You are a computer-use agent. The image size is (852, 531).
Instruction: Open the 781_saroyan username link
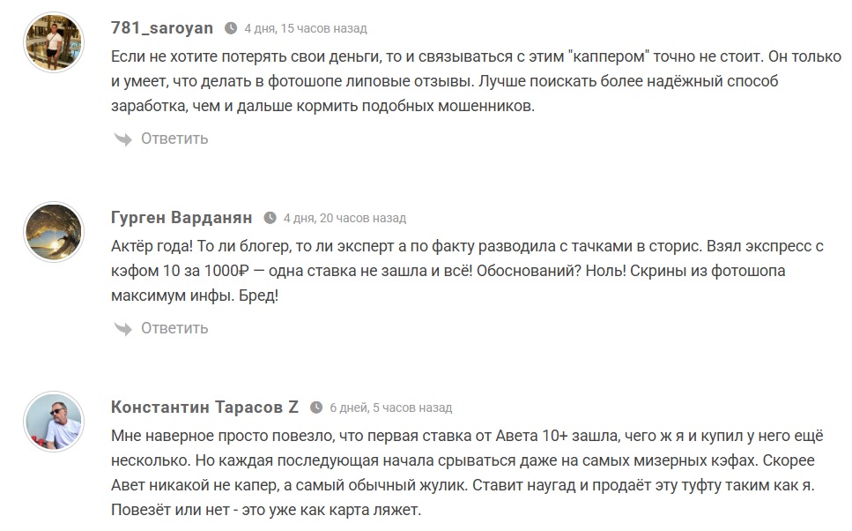coord(162,27)
